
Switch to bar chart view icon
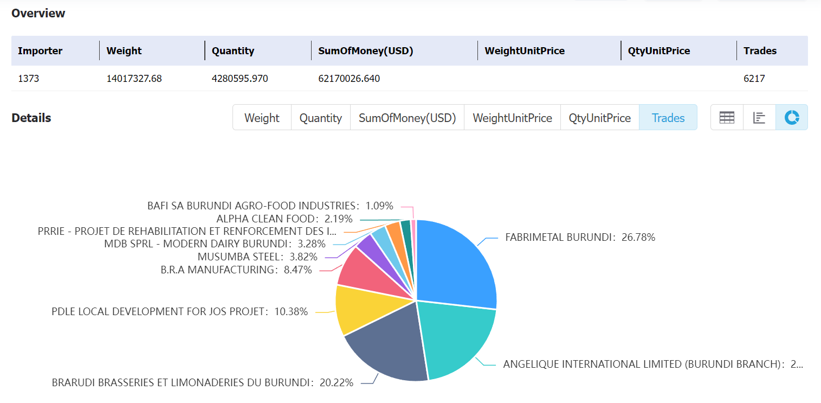coord(759,117)
